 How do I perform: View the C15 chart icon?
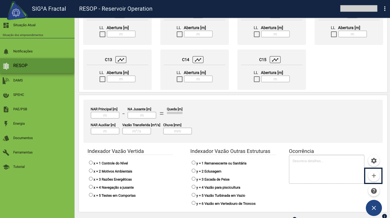click(275, 60)
